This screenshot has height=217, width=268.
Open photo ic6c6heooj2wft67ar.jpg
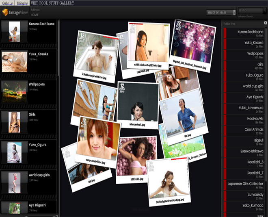click(x=96, y=56)
